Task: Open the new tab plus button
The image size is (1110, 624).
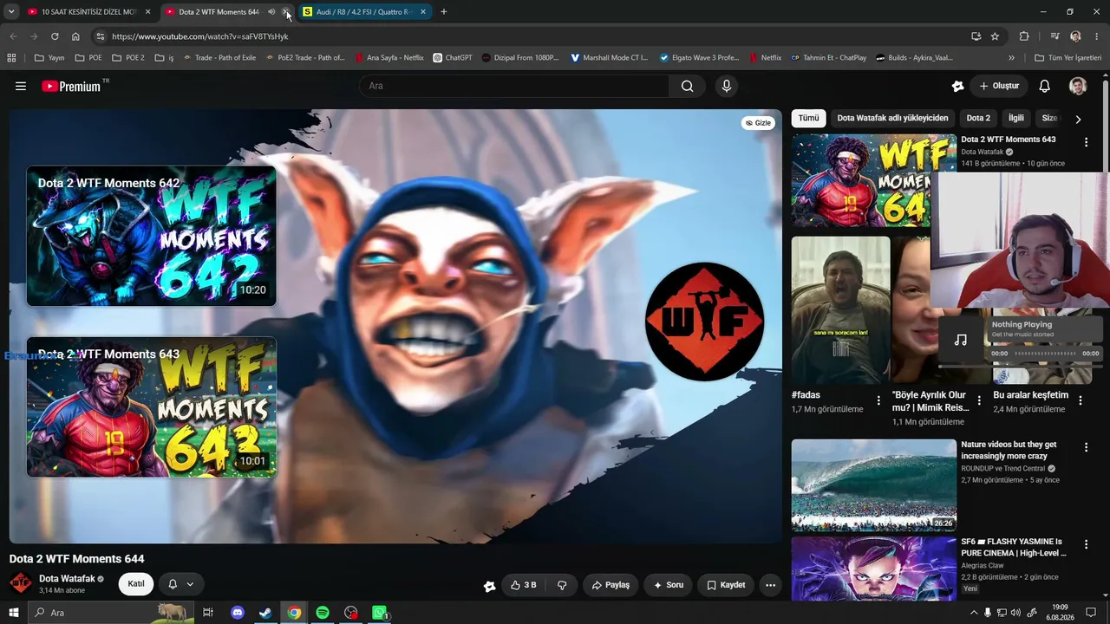Action: (444, 12)
